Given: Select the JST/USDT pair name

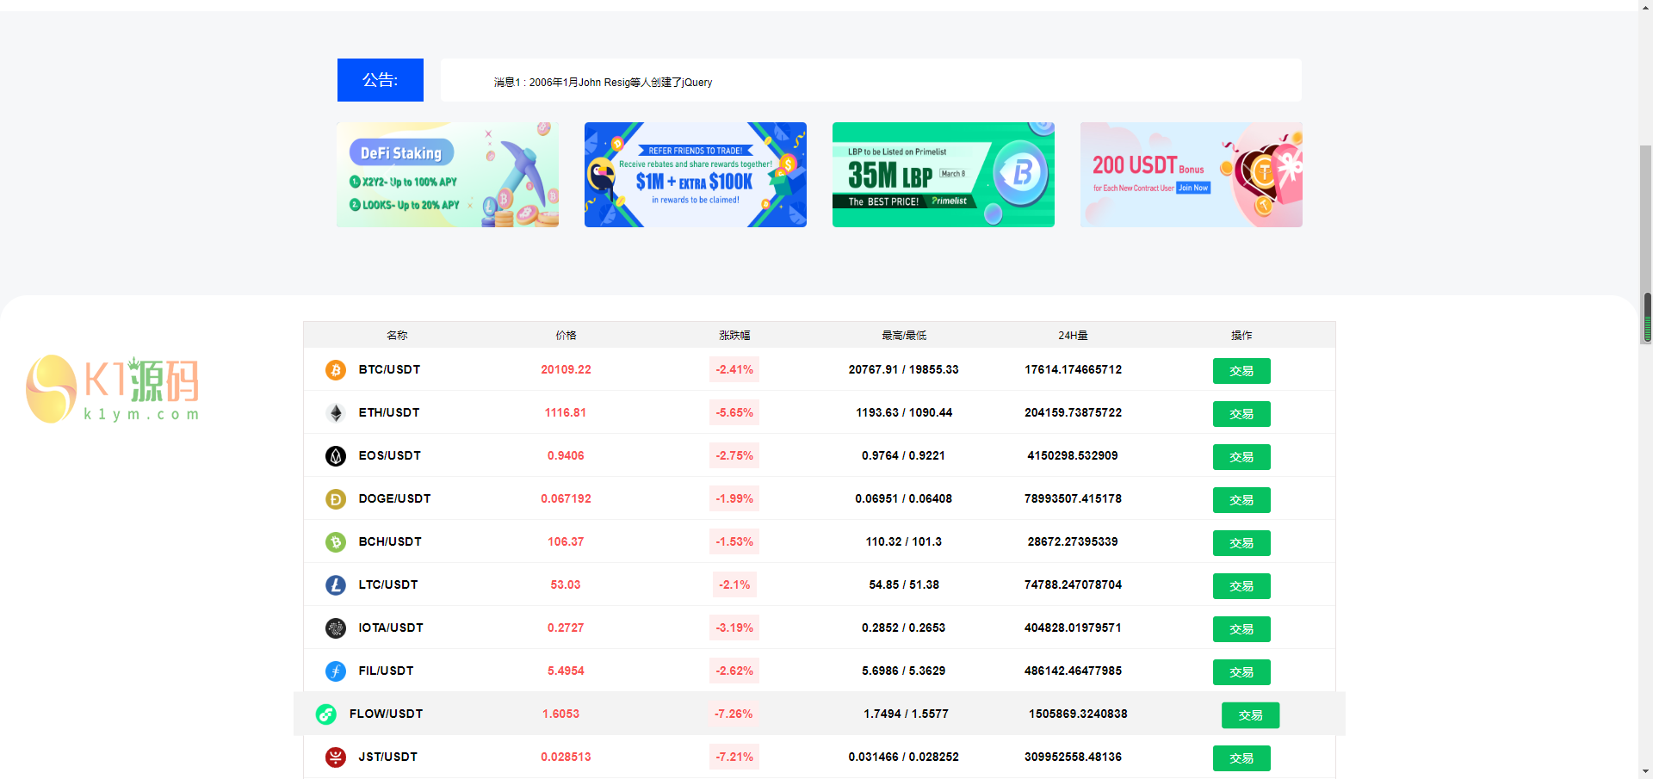Looking at the screenshot, I should (x=387, y=757).
